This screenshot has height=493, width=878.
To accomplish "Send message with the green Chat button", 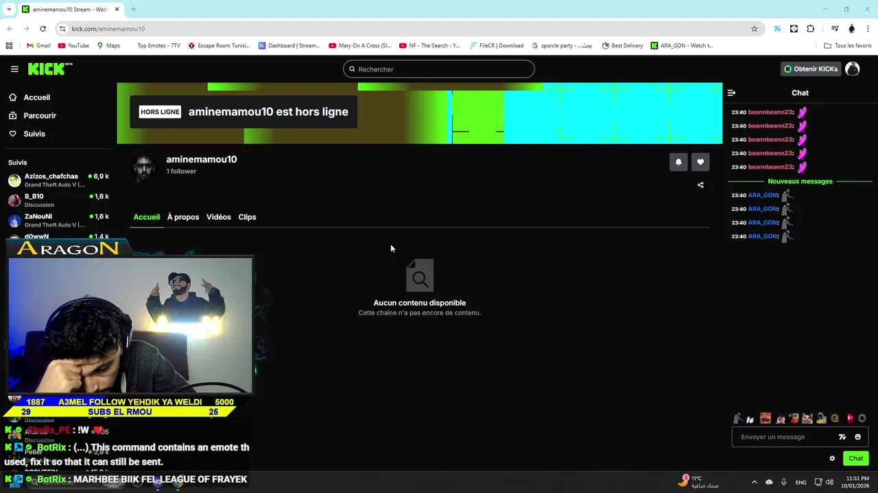I will pyautogui.click(x=856, y=459).
